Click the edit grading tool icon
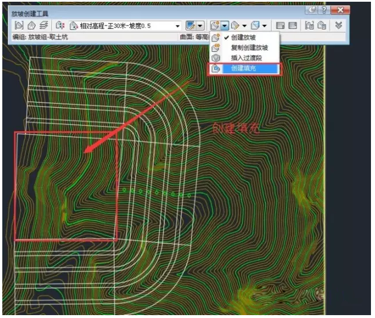Image resolution: width=375 pixels, height=318 pixels. (x=235, y=26)
